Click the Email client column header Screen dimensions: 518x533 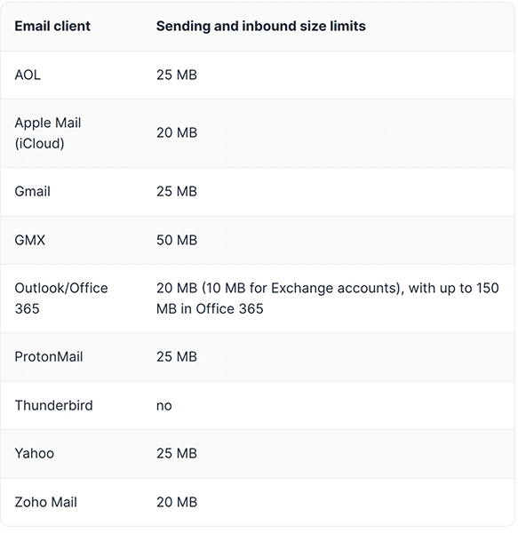[52, 26]
